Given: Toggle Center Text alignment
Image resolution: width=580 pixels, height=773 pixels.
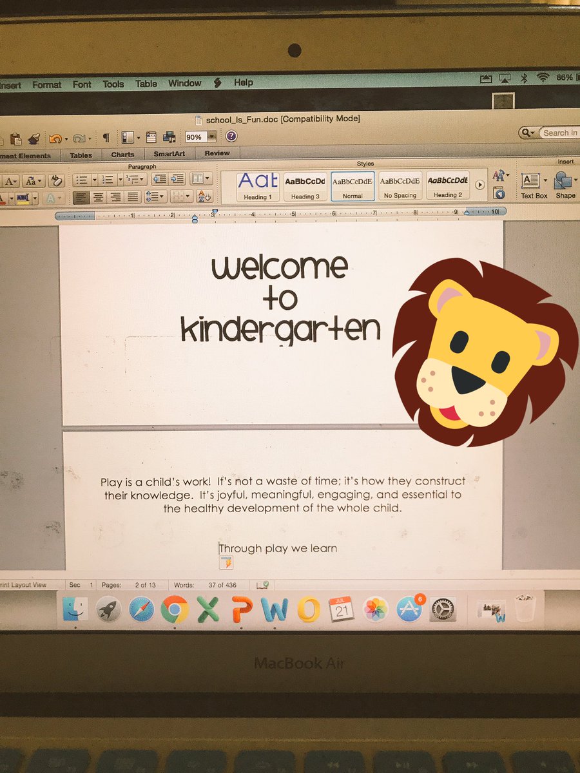Looking at the screenshot, I should (x=99, y=197).
